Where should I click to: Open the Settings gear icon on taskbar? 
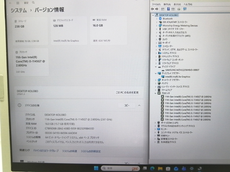[192, 168]
